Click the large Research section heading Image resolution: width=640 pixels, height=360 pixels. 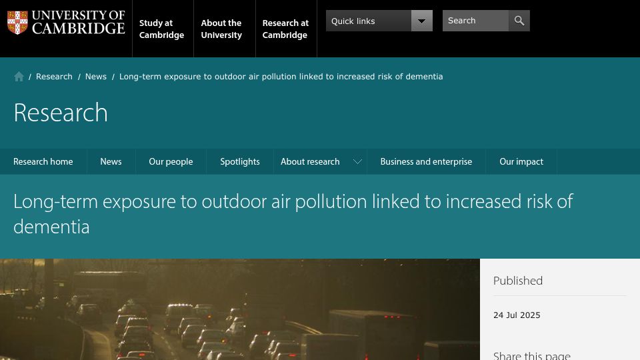click(x=61, y=112)
